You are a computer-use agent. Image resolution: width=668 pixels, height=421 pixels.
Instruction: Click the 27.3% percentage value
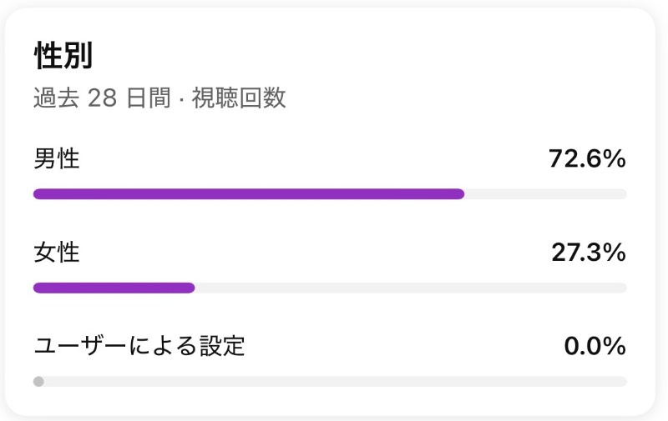[x=589, y=252]
